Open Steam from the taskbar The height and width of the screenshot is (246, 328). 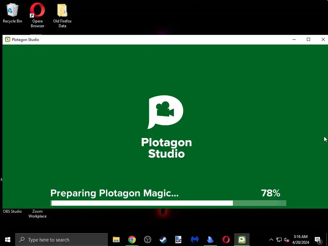click(163, 240)
